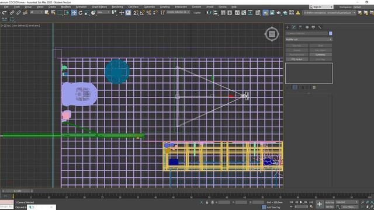Click the FFD Select modifier button
Viewport: 374px width, 210px height.
coord(297,60)
